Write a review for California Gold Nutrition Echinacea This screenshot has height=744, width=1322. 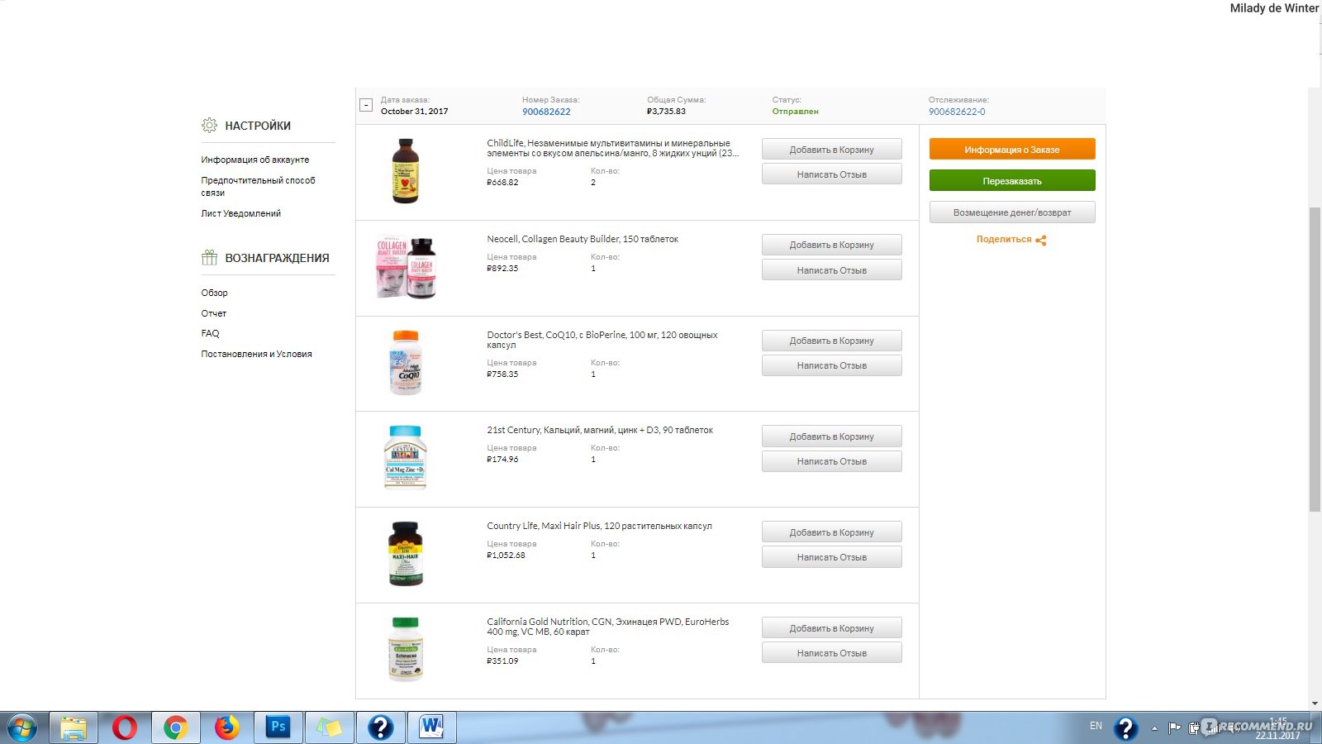(x=831, y=653)
